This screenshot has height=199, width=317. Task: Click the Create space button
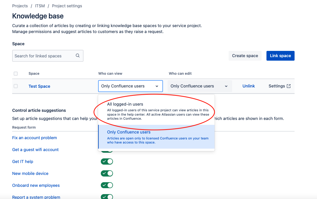[x=245, y=56]
